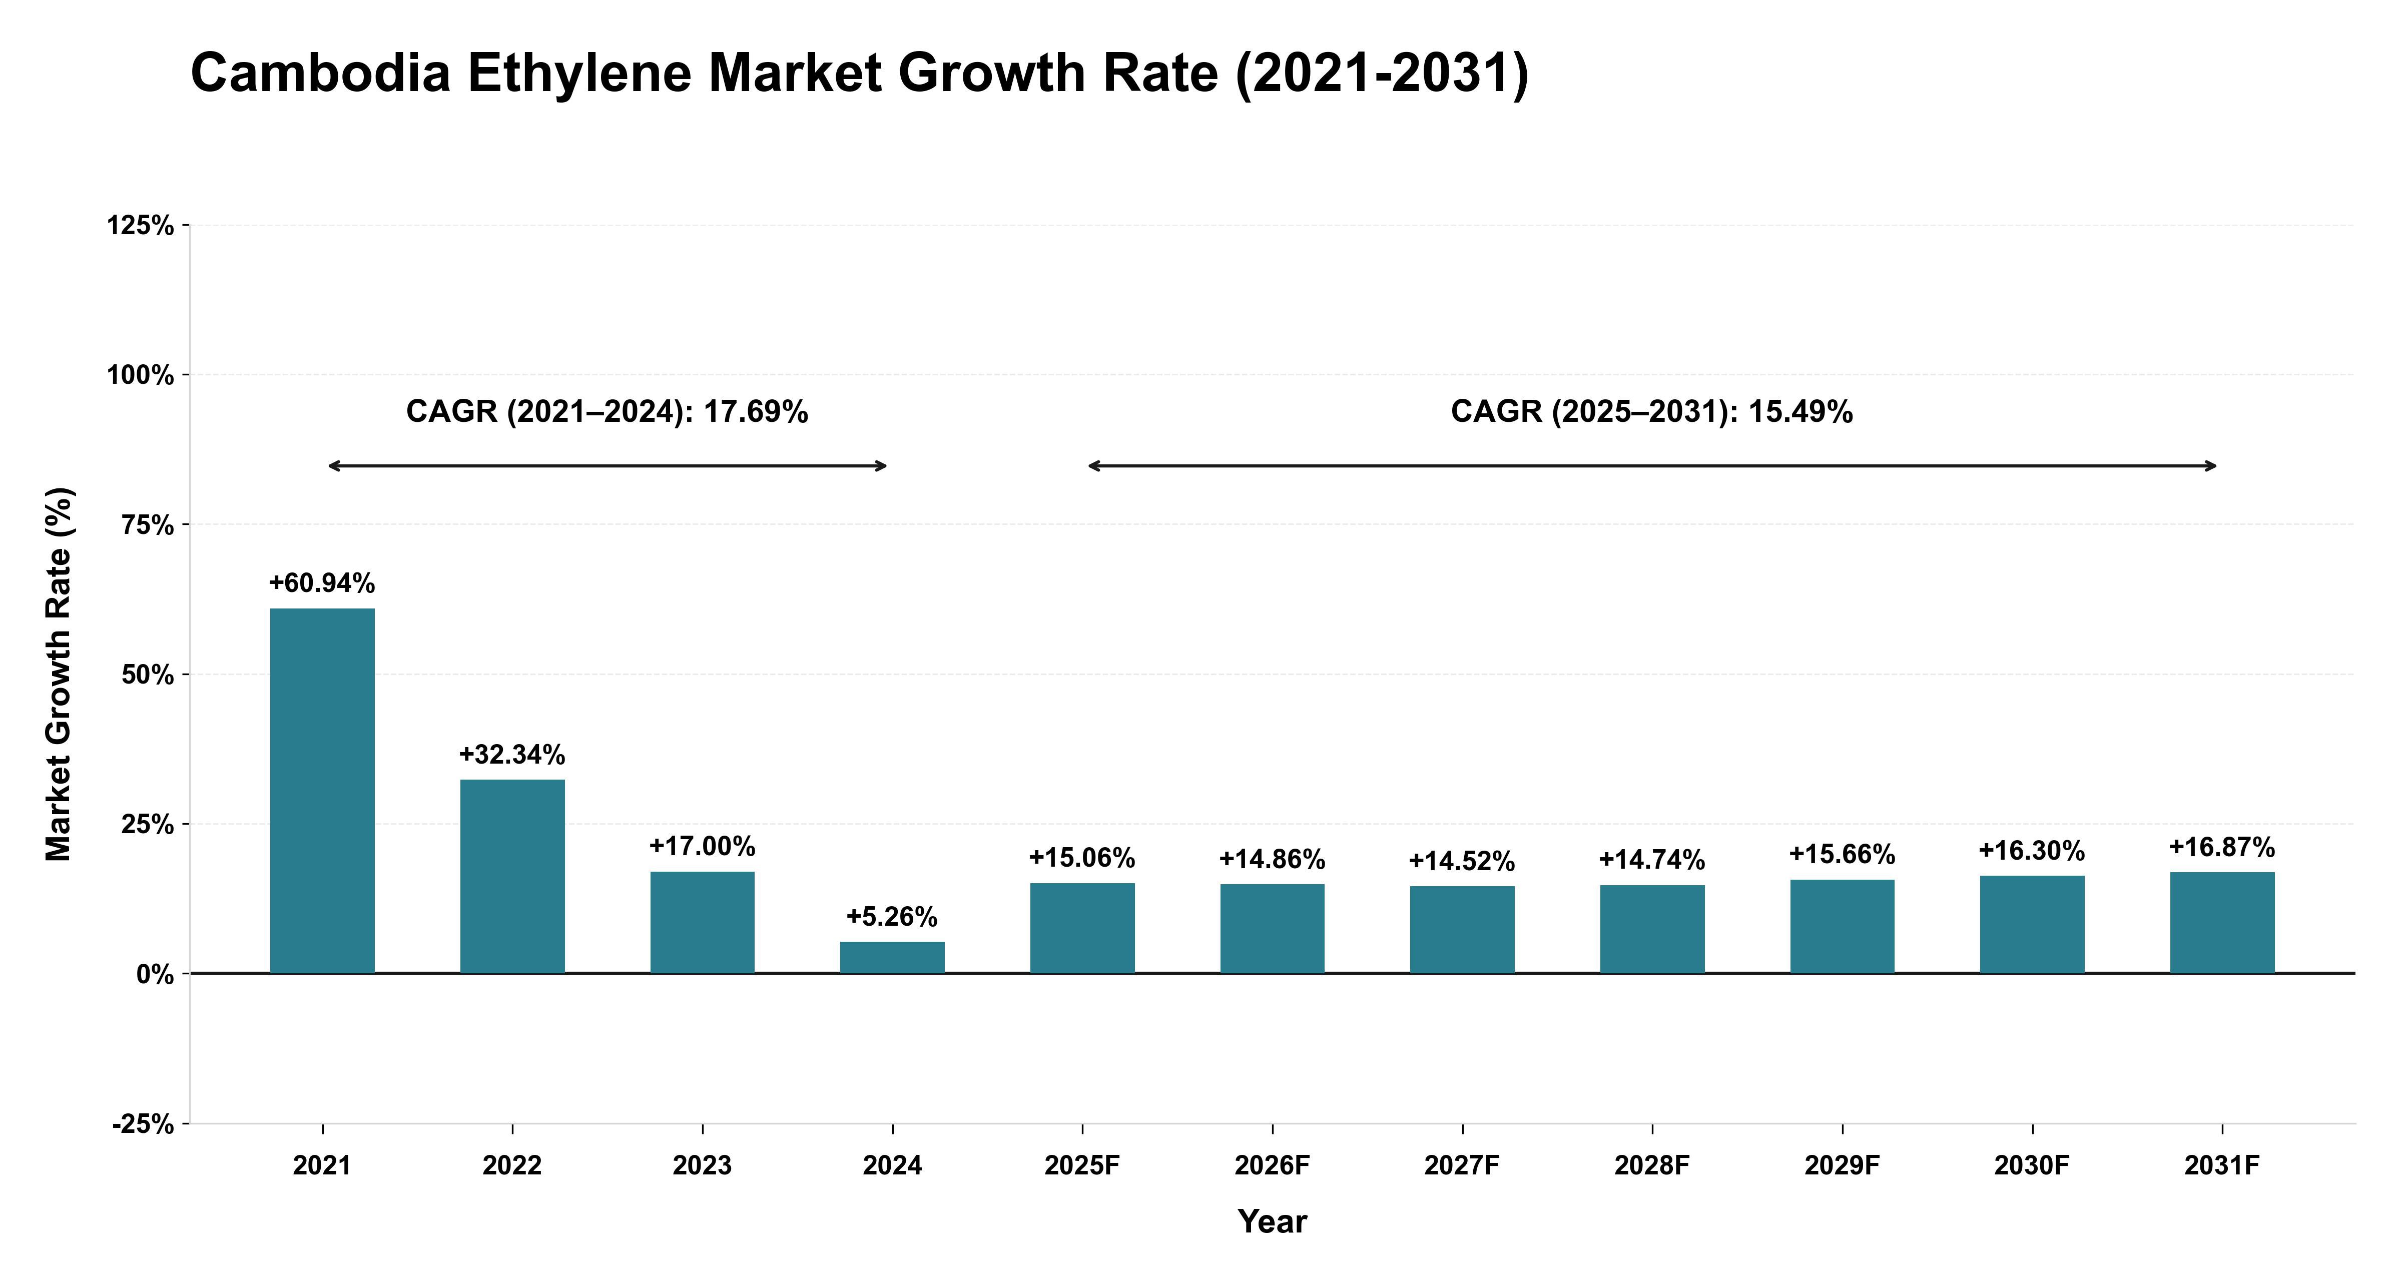Image resolution: width=2402 pixels, height=1276 pixels.
Task: Click the '2028F' x-axis label
Action: point(1652,1166)
